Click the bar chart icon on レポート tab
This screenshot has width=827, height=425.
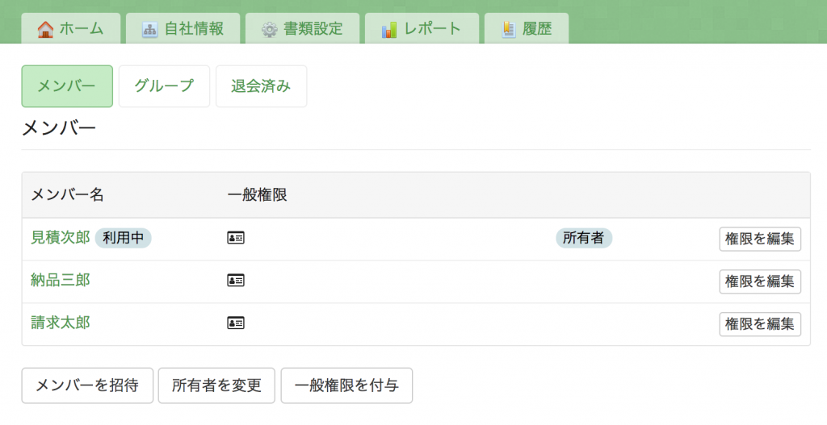pyautogui.click(x=389, y=30)
